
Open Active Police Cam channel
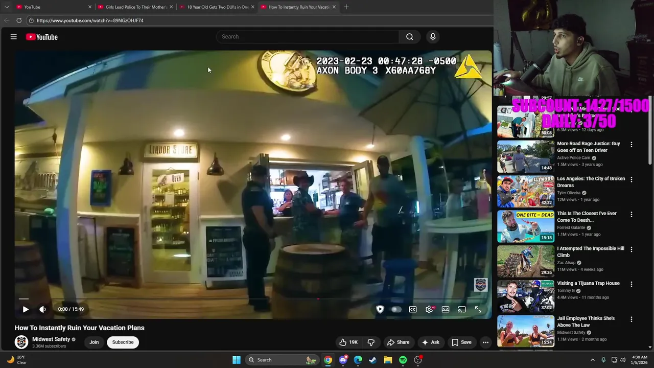pyautogui.click(x=573, y=158)
